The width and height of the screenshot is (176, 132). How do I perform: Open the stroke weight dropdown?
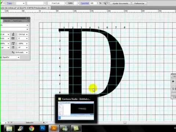[23, 3]
